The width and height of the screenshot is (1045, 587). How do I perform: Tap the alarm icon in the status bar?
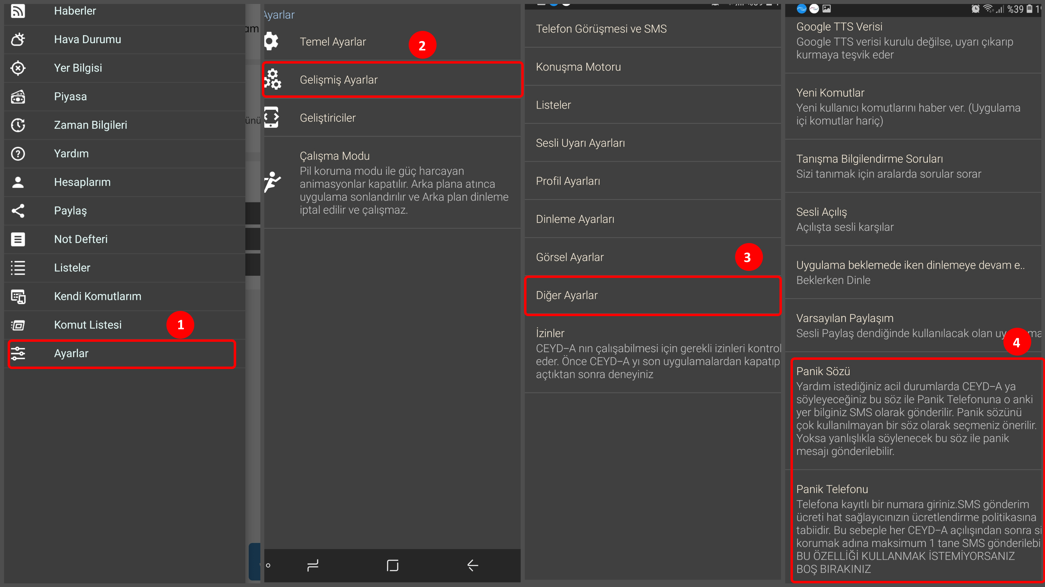point(975,9)
